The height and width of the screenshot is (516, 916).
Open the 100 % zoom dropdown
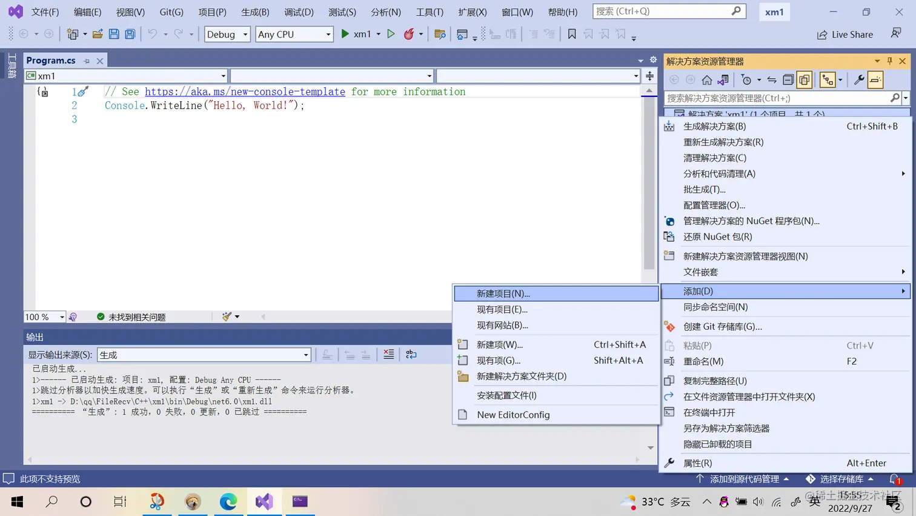[x=45, y=317]
